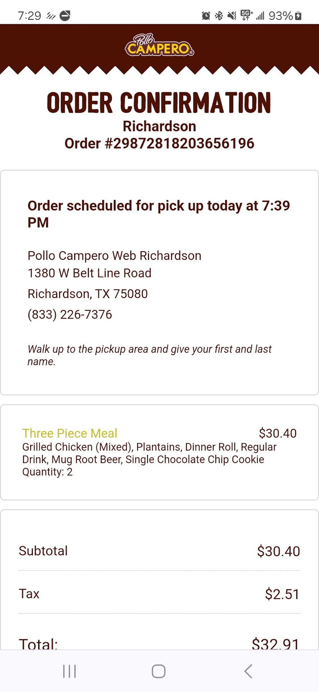Tap the battery charging icon
This screenshot has height=692, width=319.
pyautogui.click(x=298, y=15)
